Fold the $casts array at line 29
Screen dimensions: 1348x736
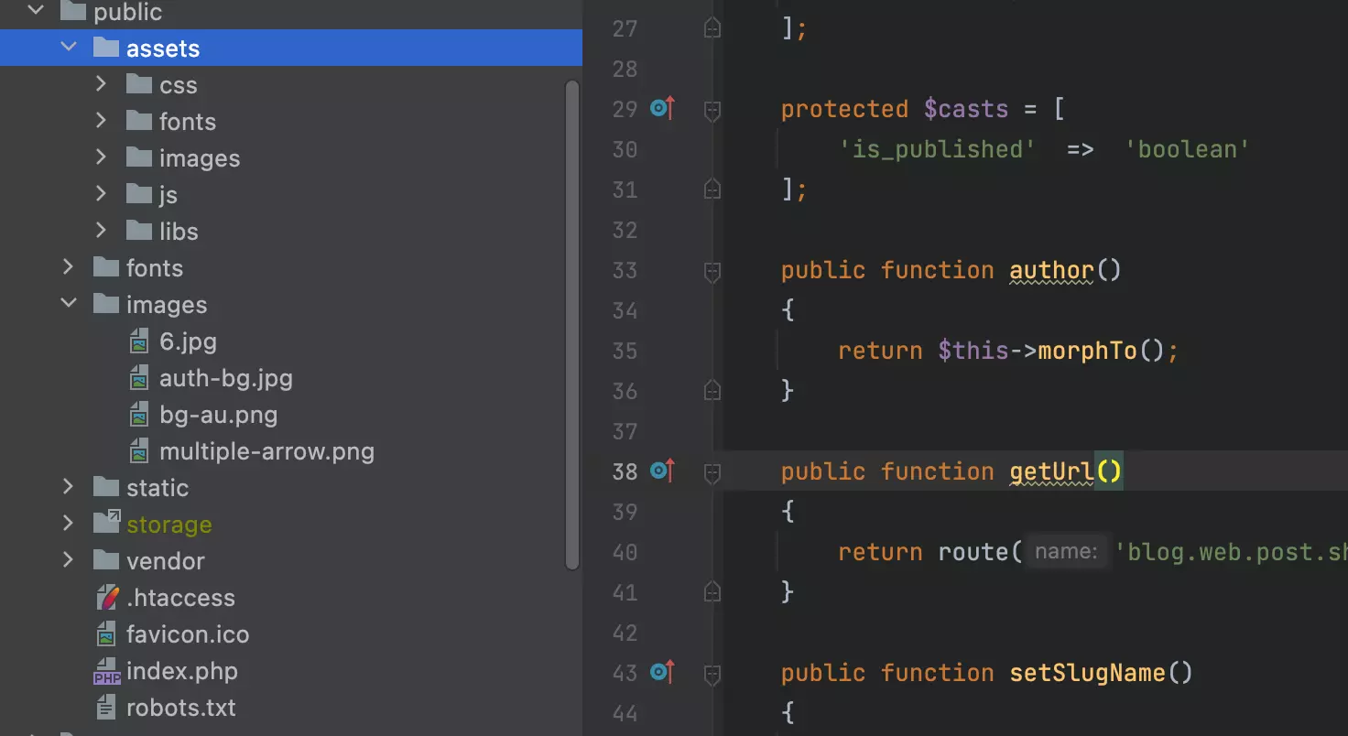pos(712,111)
